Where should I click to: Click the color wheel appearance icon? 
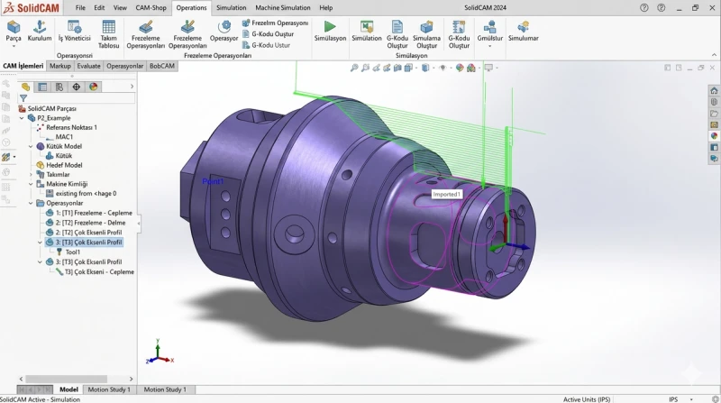[94, 87]
